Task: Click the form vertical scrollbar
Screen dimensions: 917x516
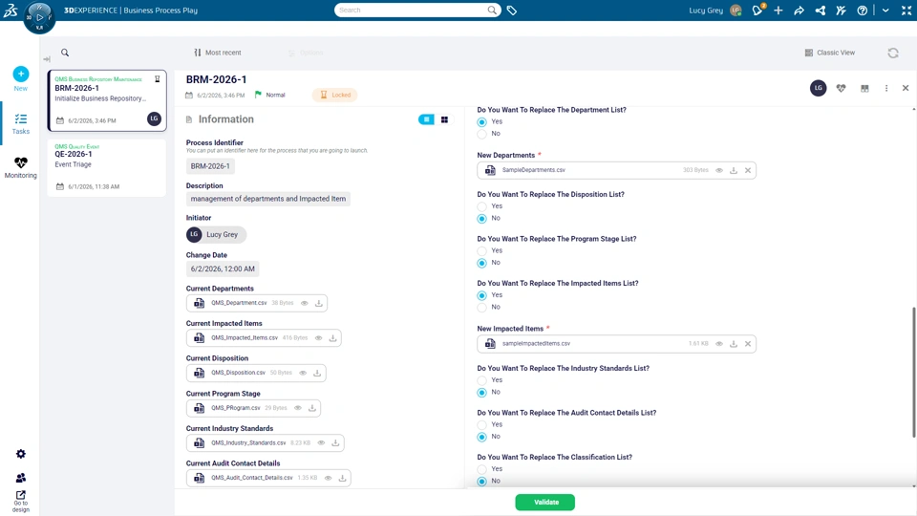Action: point(913,372)
